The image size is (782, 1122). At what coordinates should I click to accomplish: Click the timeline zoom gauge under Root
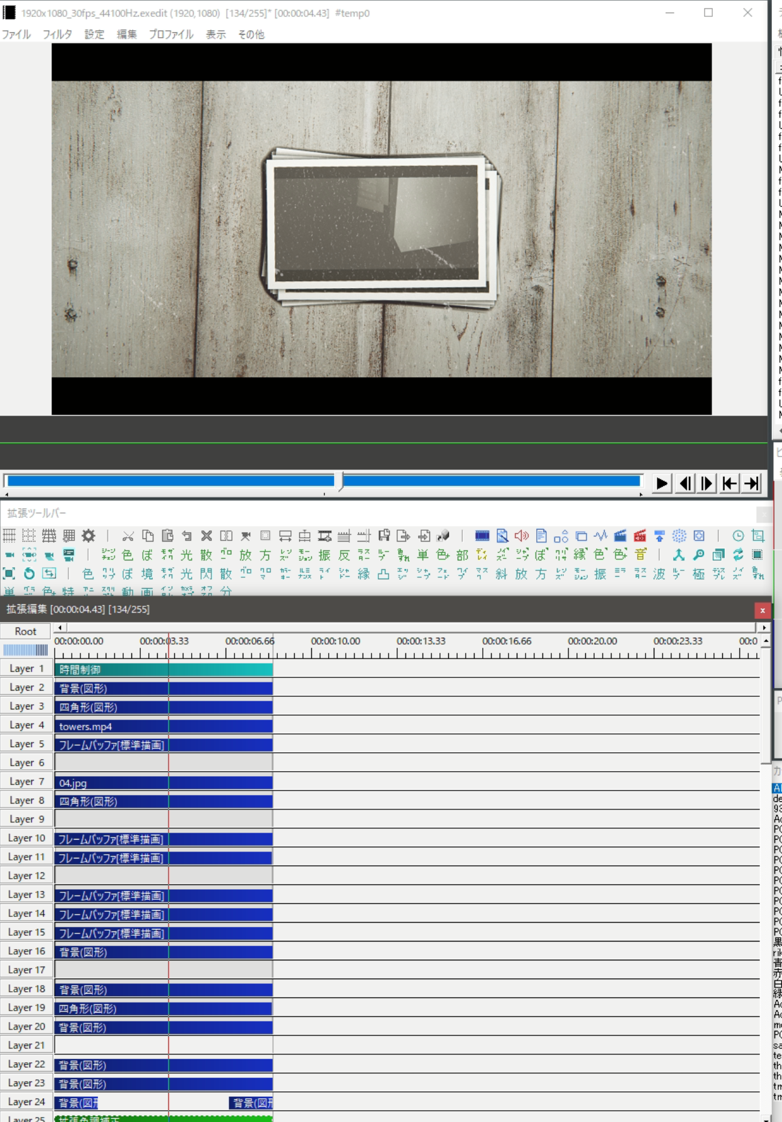(26, 650)
